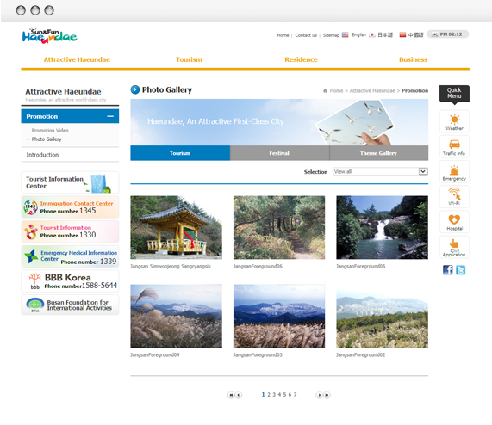Open the Weather quick menu icon
The image size is (492, 425).
point(454,121)
